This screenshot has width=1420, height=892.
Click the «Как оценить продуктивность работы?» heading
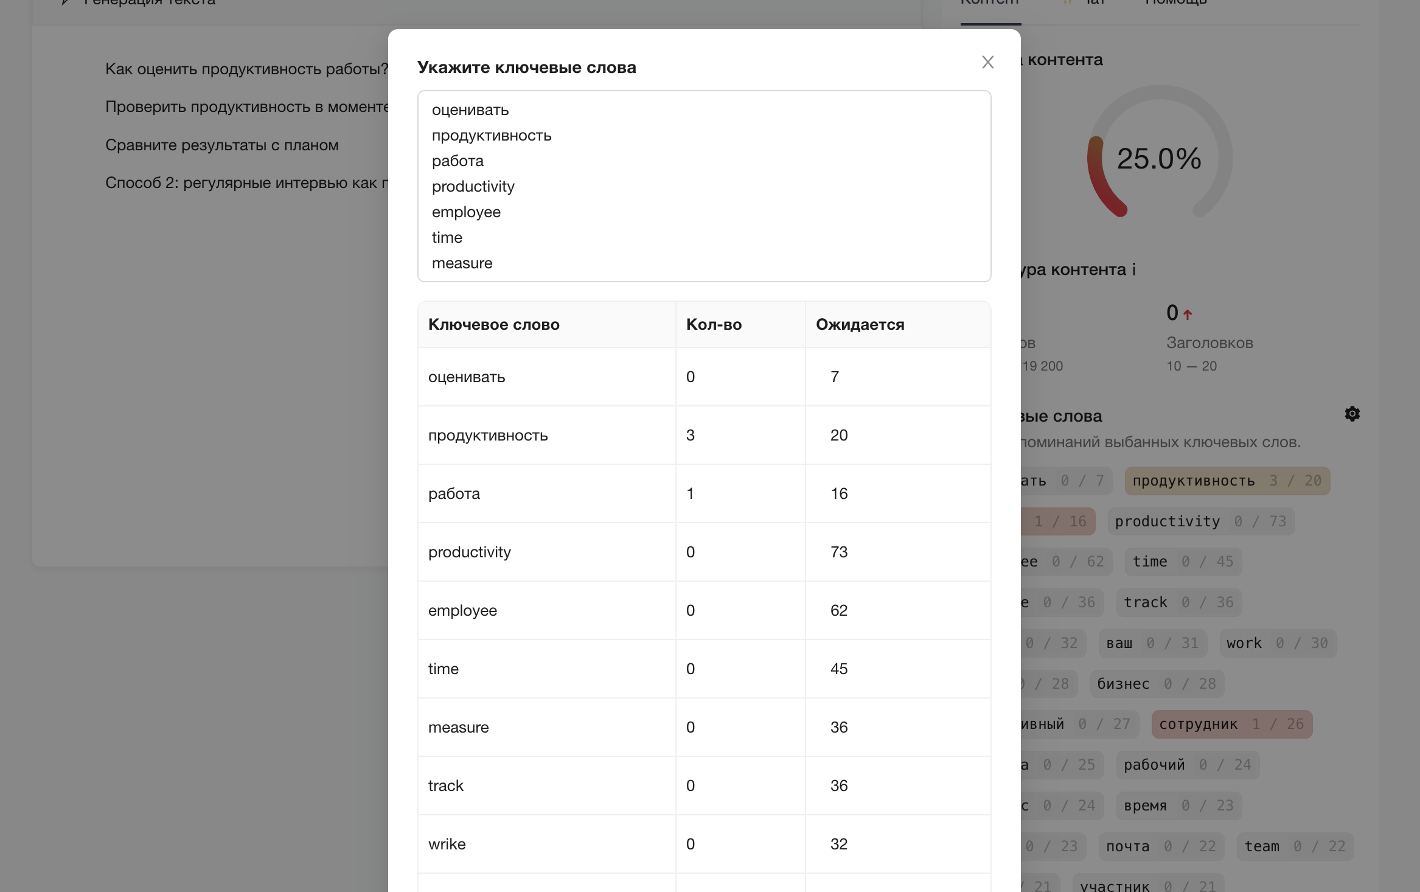pyautogui.click(x=246, y=69)
